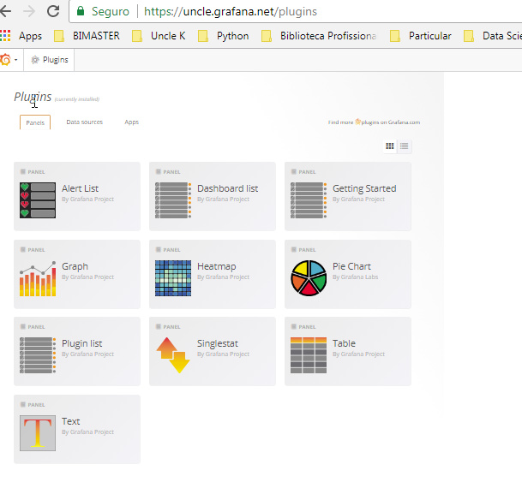Image resolution: width=522 pixels, height=488 pixels.
Task: Click the Alert List heart icon
Action: (38, 200)
